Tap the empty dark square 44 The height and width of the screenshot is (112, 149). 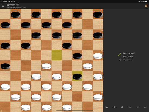(77, 97)
